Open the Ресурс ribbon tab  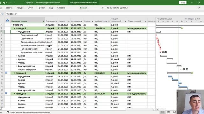pos(20,8)
